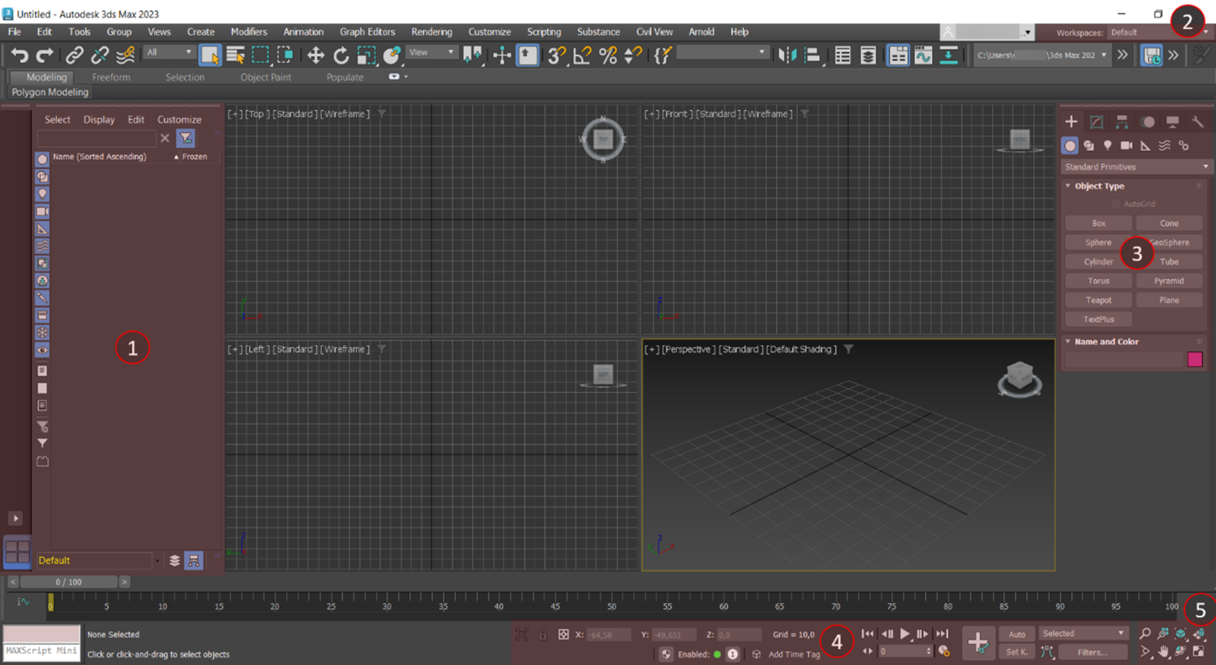The height and width of the screenshot is (665, 1216).
Task: Enable Auto Key animation mode
Action: (x=1017, y=634)
